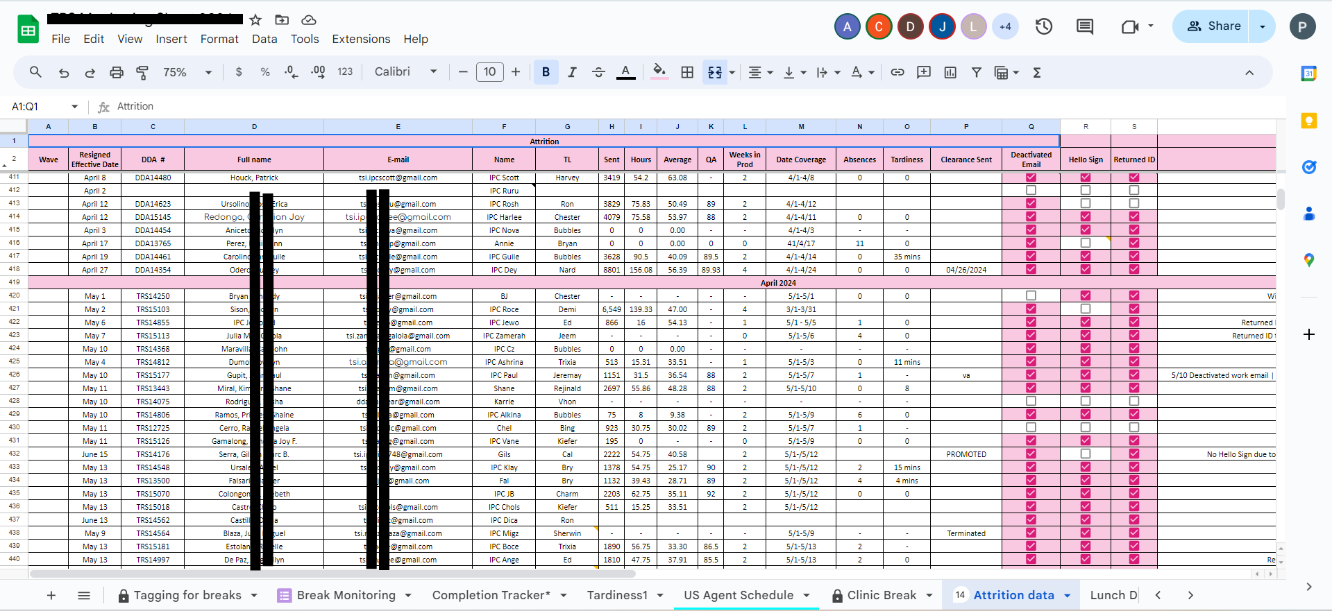Viewport: 1332px width, 611px height.
Task: Open the comments panel icon
Action: coord(1084,27)
